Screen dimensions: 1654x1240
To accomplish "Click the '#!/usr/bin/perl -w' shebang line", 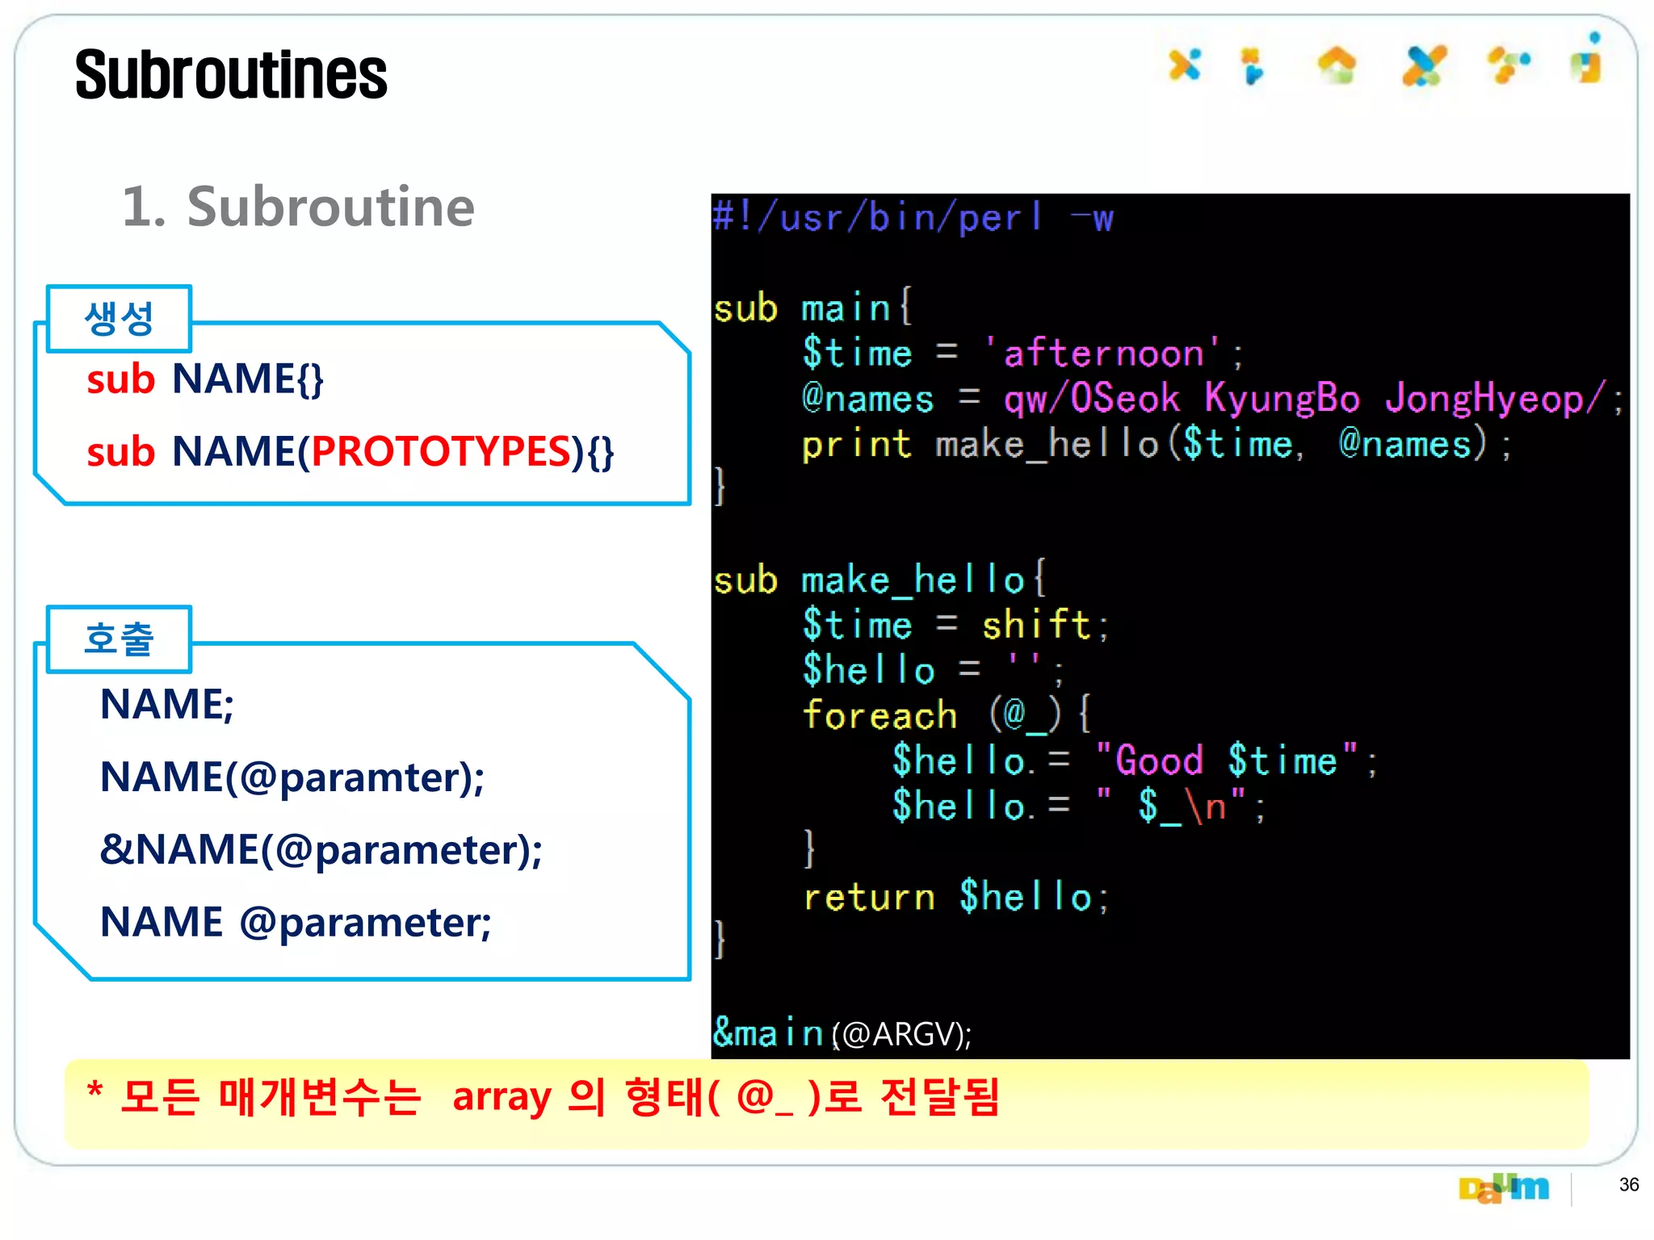I will (913, 218).
